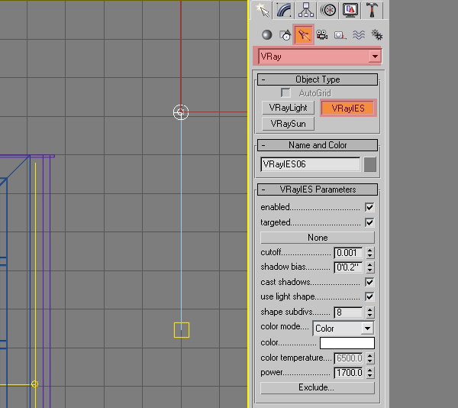The height and width of the screenshot is (408, 458).
Task: Select the light source circle in viewport
Action: (x=181, y=112)
